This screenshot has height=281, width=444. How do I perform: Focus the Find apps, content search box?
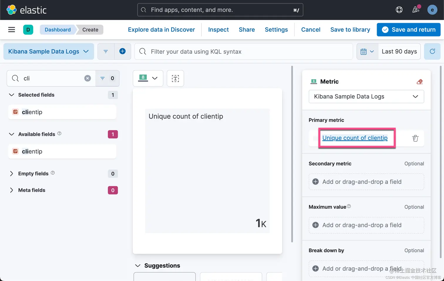[x=220, y=10]
